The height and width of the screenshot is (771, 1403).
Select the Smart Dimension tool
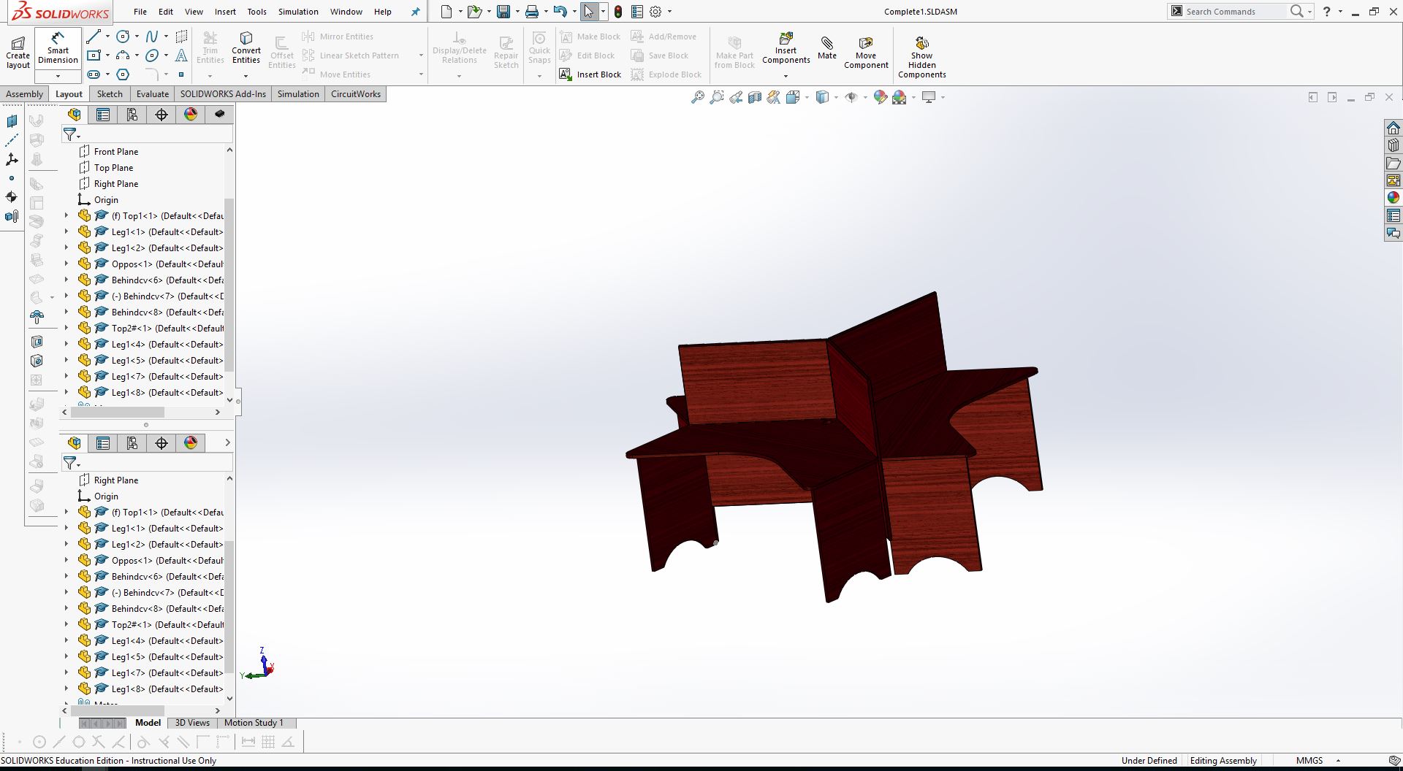(58, 48)
